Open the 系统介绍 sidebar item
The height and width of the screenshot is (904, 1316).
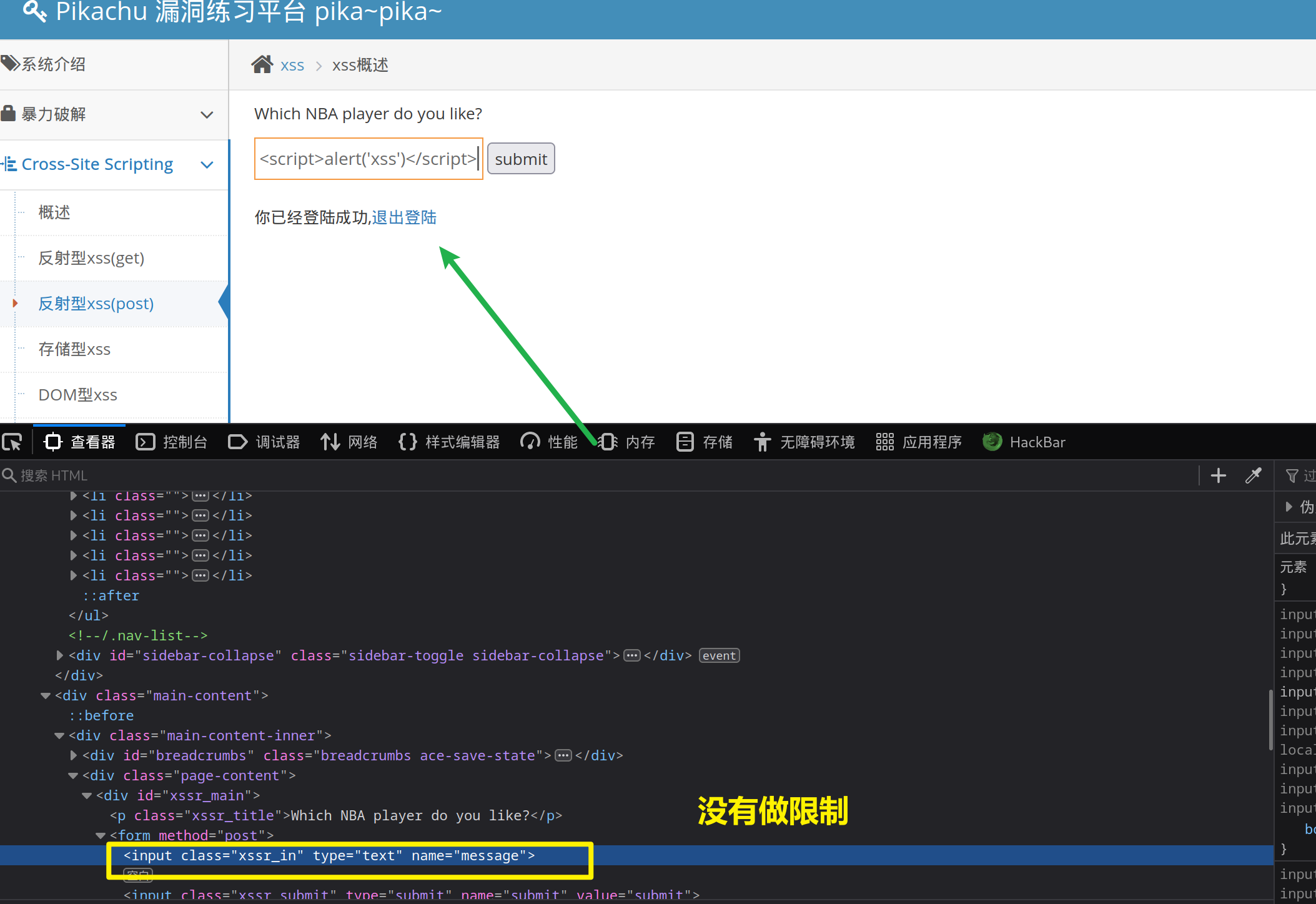pos(114,64)
